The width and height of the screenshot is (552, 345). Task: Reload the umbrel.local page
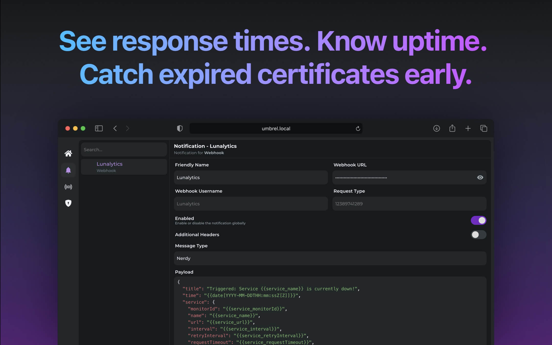point(358,129)
